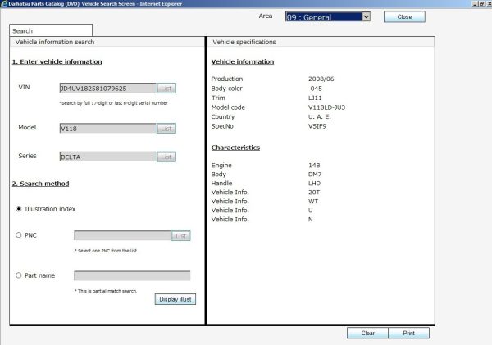
Task: Click the Clear button
Action: (367, 333)
